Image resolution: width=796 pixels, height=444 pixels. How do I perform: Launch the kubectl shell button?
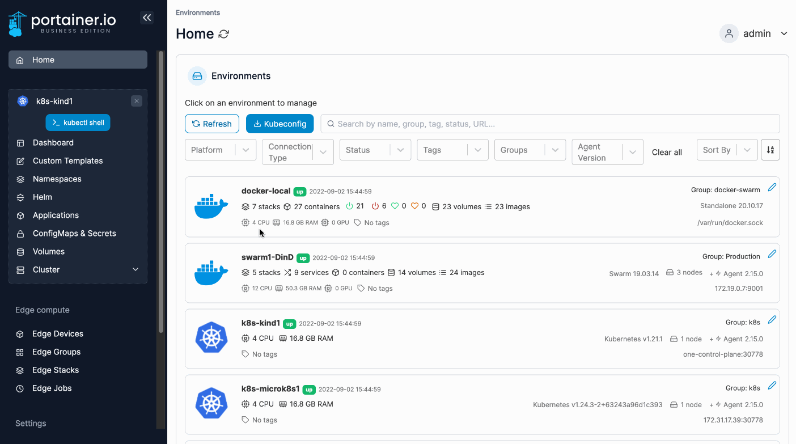pos(78,122)
